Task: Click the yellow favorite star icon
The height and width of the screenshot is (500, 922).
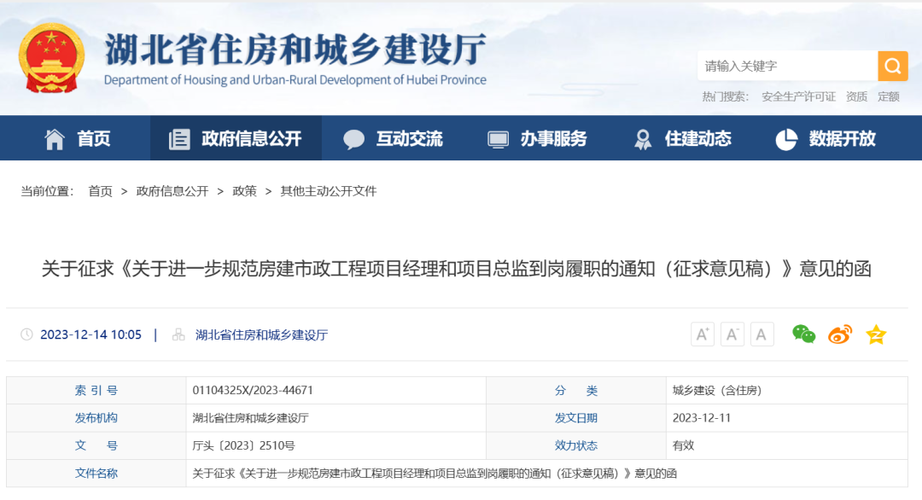Action: 875,334
